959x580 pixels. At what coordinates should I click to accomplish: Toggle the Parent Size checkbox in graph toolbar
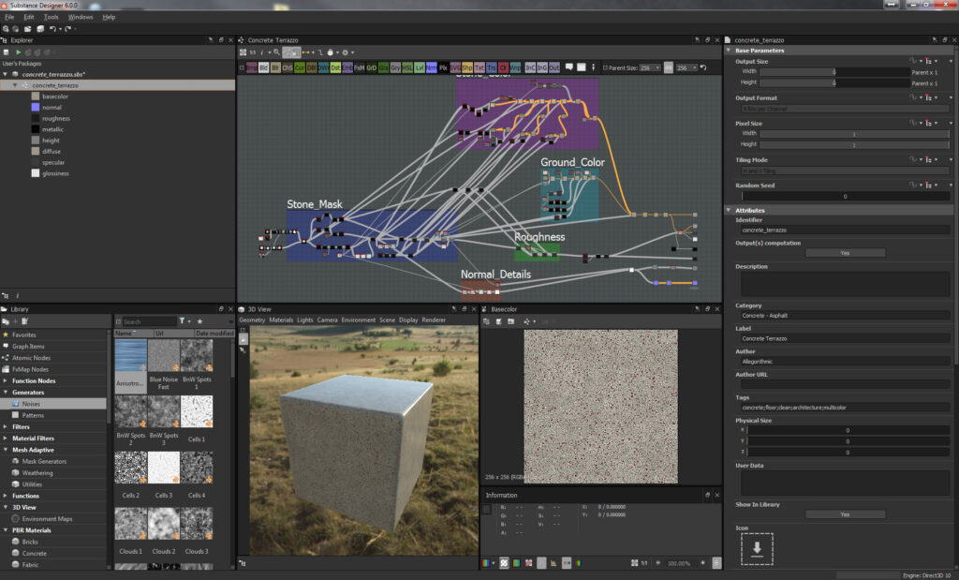(606, 67)
